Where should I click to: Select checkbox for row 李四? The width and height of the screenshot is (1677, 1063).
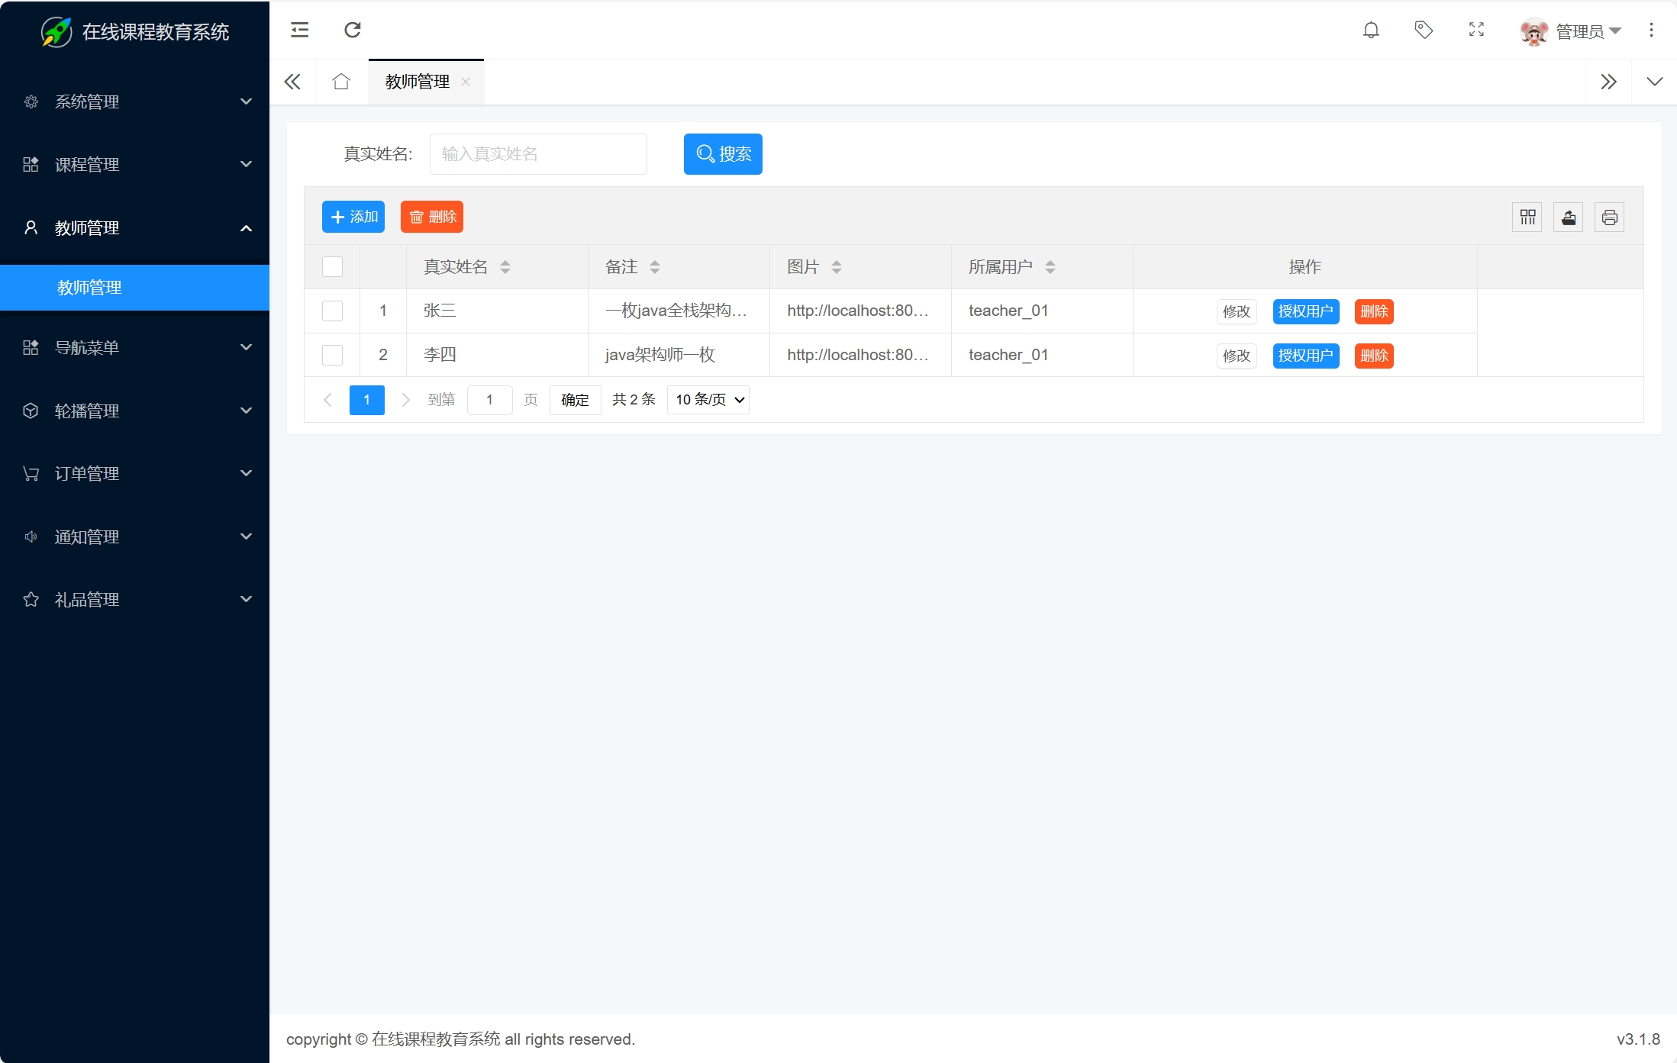coord(332,356)
